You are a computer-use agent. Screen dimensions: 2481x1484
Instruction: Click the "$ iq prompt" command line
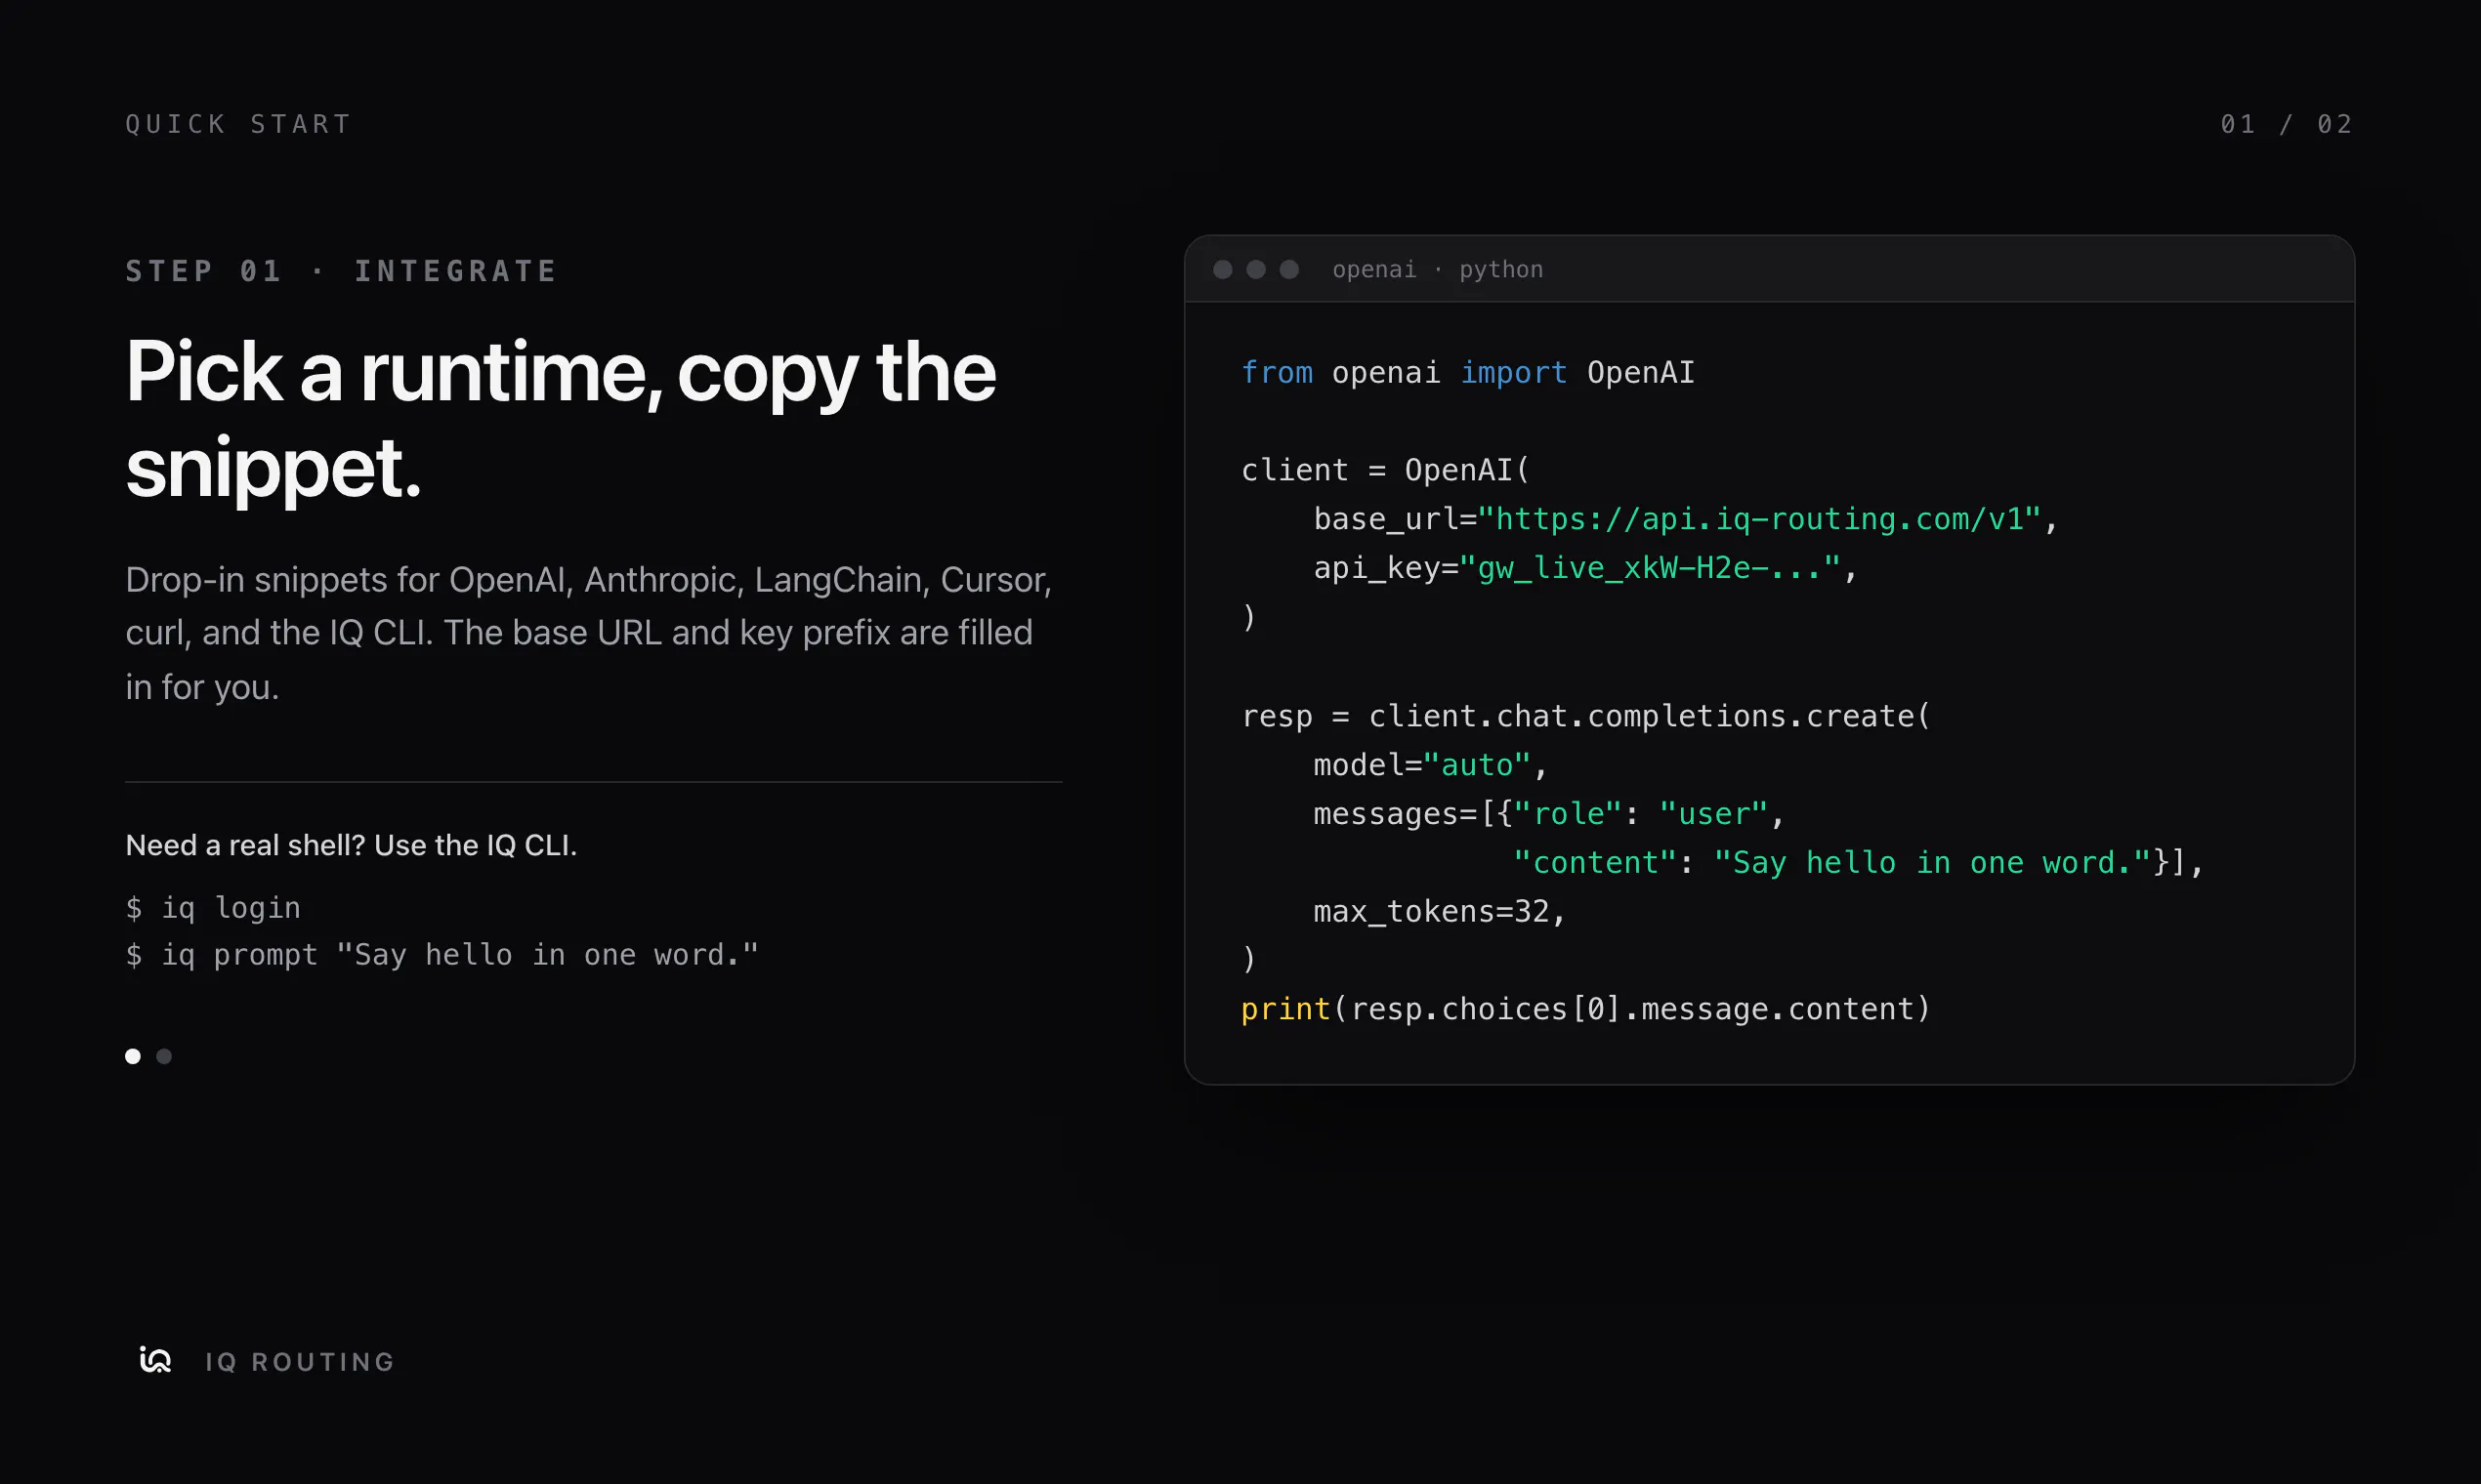(442, 955)
